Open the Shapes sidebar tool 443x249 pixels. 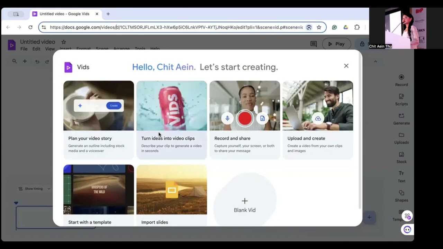point(401,196)
